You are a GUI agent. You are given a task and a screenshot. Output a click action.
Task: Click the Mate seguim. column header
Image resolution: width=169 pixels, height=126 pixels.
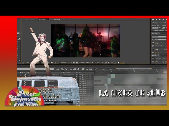click(67, 73)
